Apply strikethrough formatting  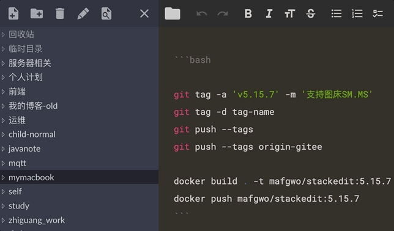point(311,13)
